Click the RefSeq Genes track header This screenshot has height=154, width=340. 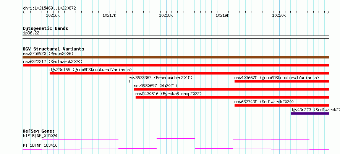pos(39,131)
